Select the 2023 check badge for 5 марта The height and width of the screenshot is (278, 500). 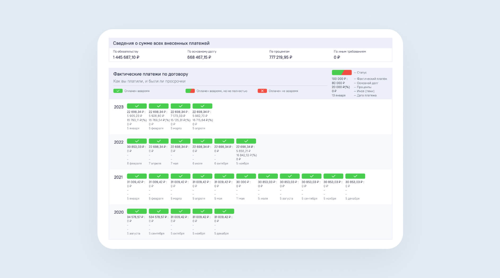(x=181, y=106)
